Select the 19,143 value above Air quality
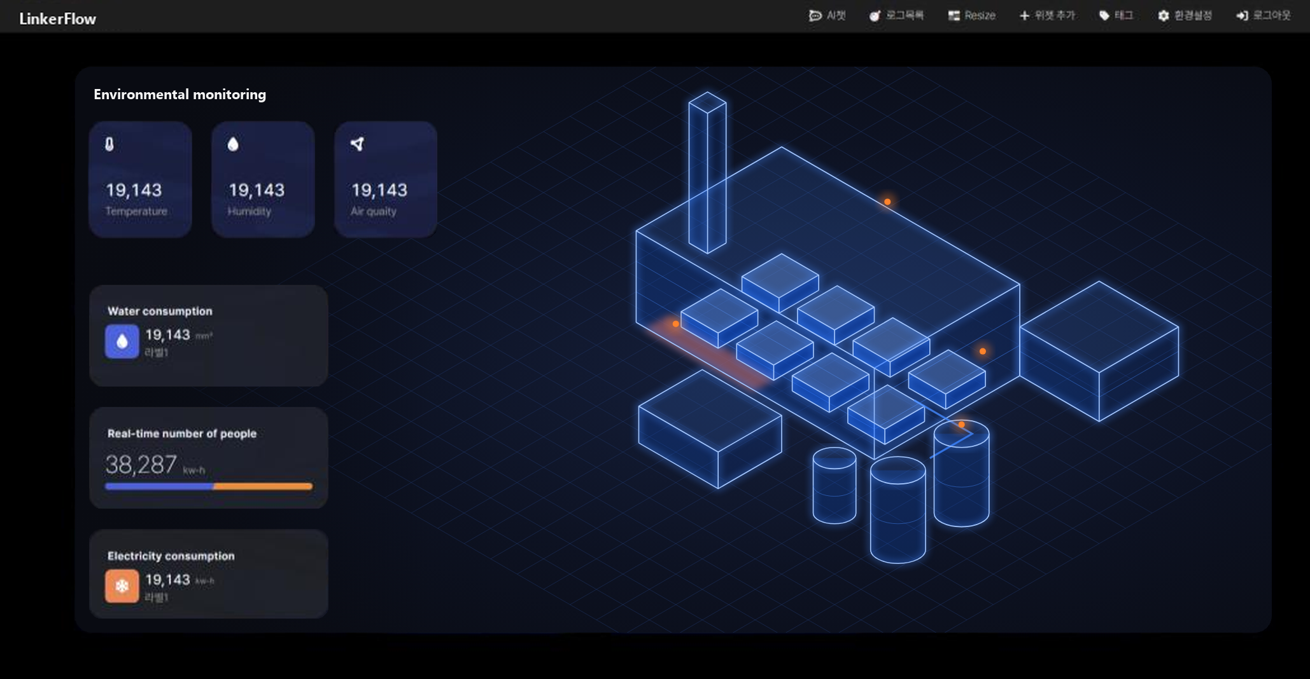This screenshot has height=679, width=1310. point(379,190)
